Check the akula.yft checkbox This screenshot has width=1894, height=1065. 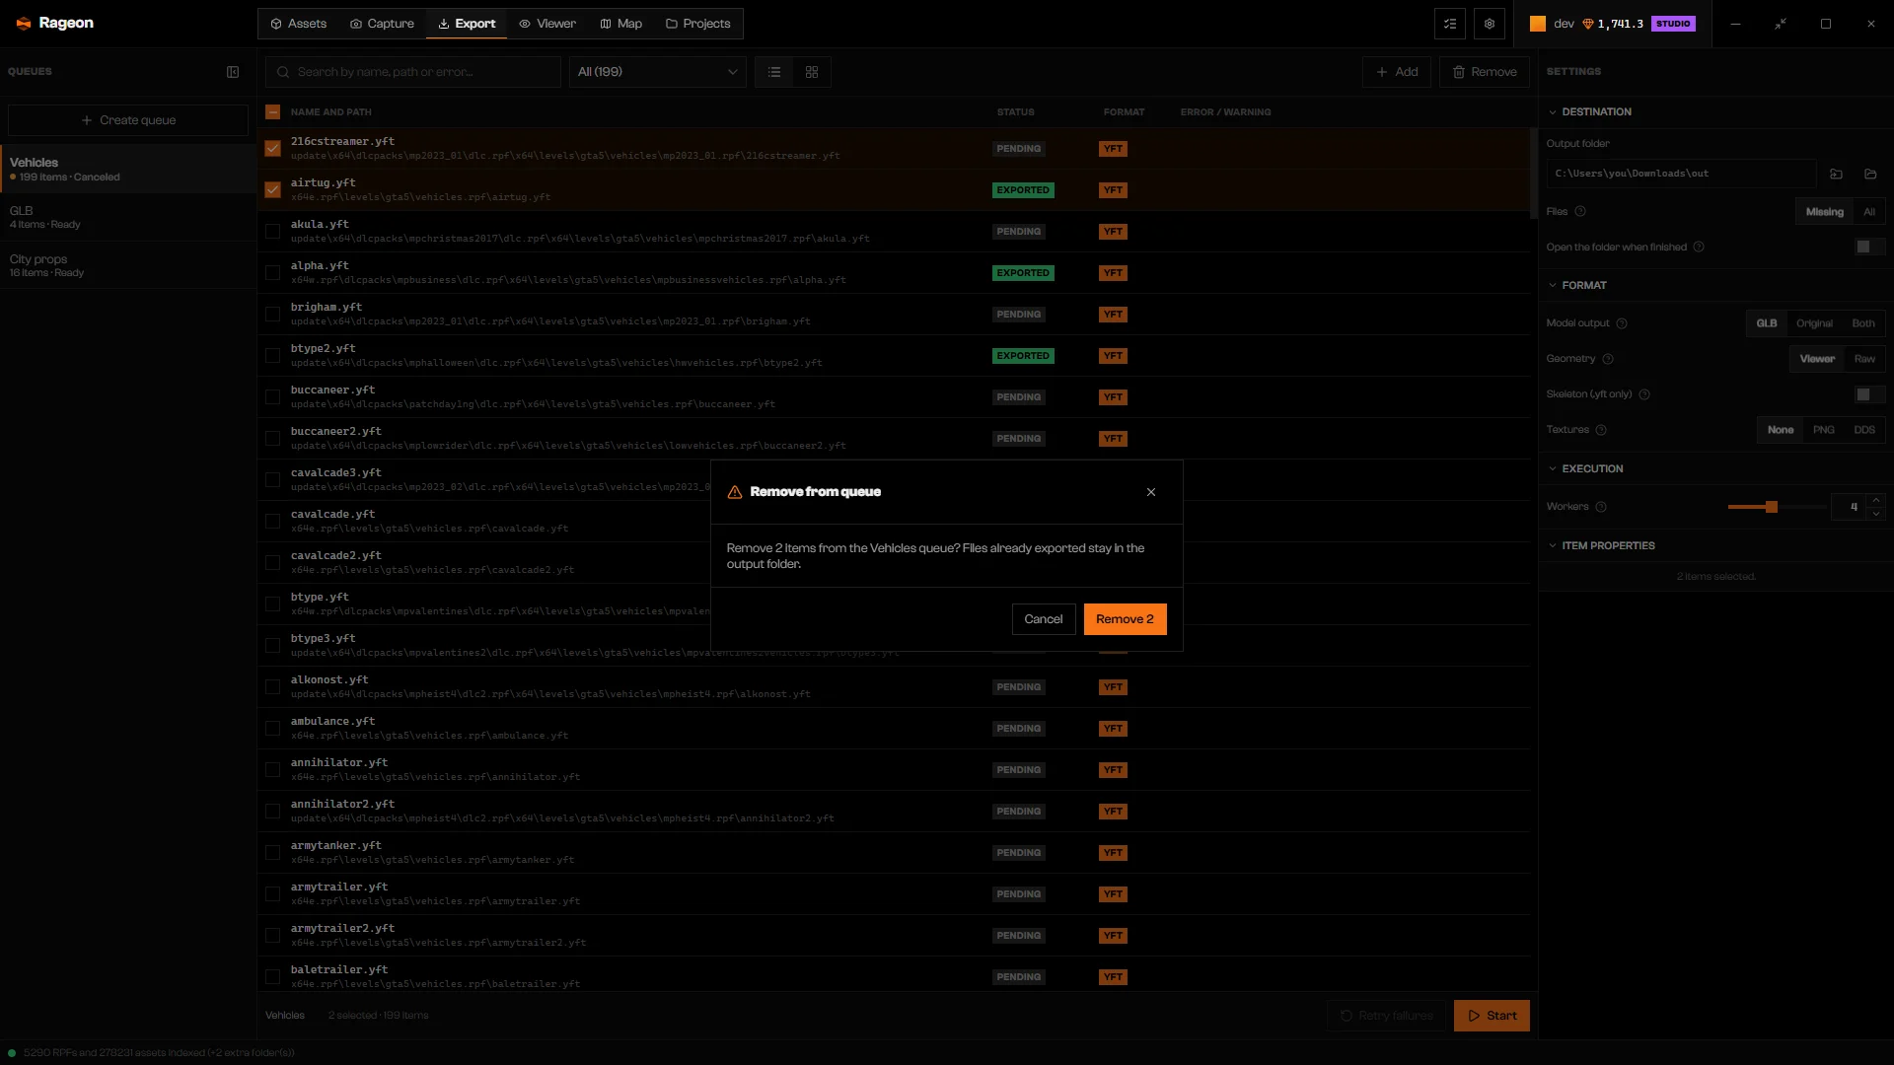pyautogui.click(x=273, y=232)
